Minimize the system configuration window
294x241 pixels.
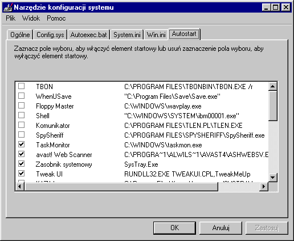click(266, 7)
